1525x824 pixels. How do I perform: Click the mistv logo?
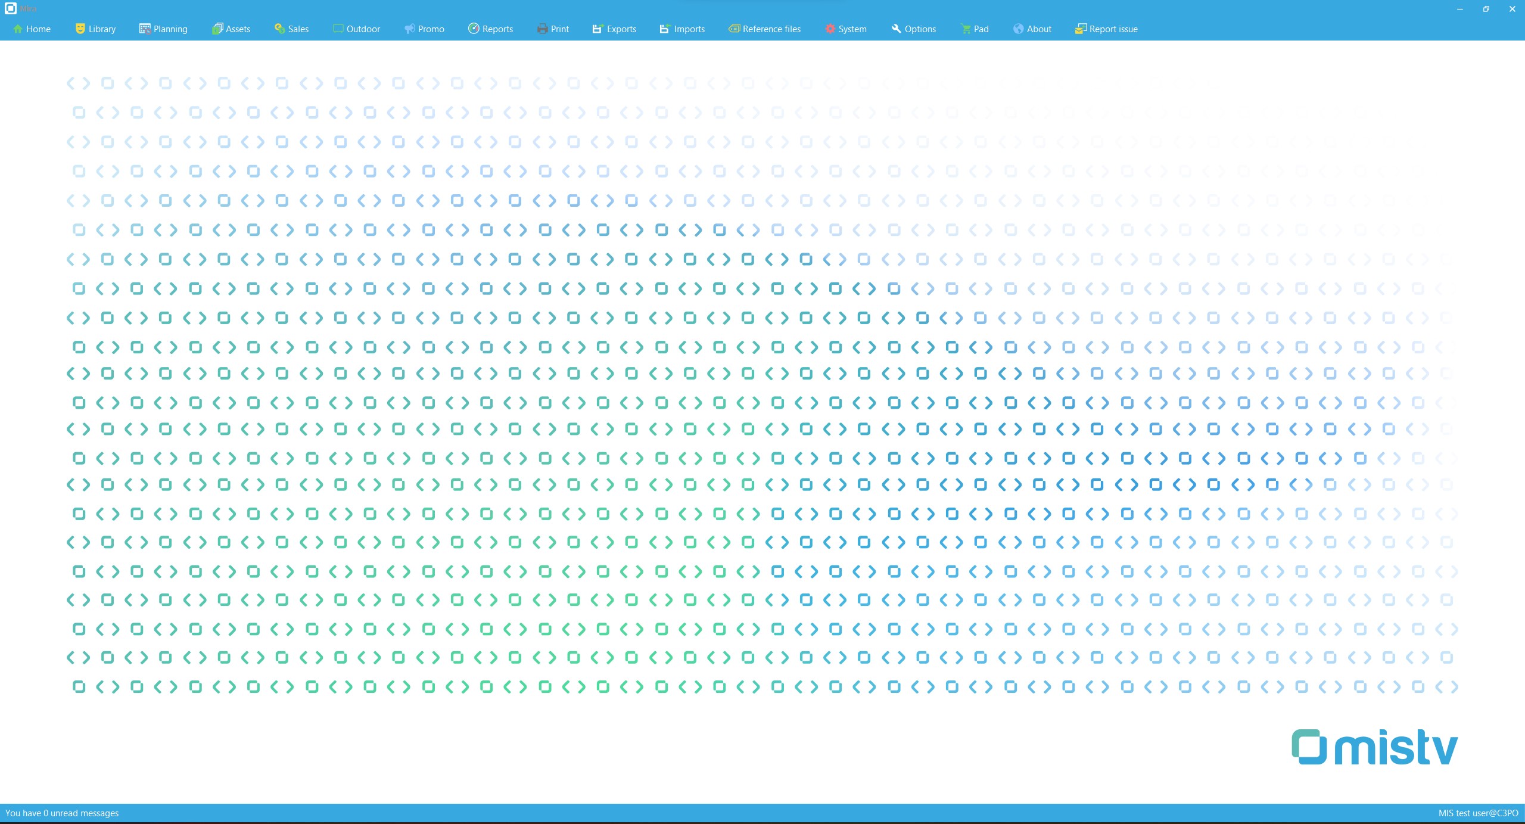pos(1374,747)
